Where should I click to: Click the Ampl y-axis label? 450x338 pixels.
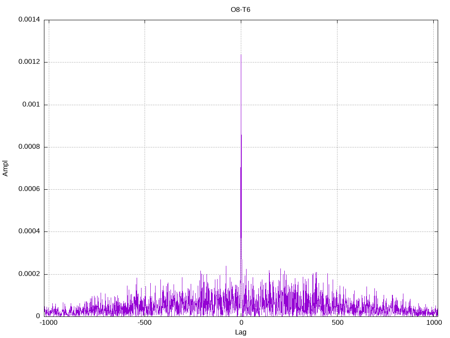[x=5, y=169]
